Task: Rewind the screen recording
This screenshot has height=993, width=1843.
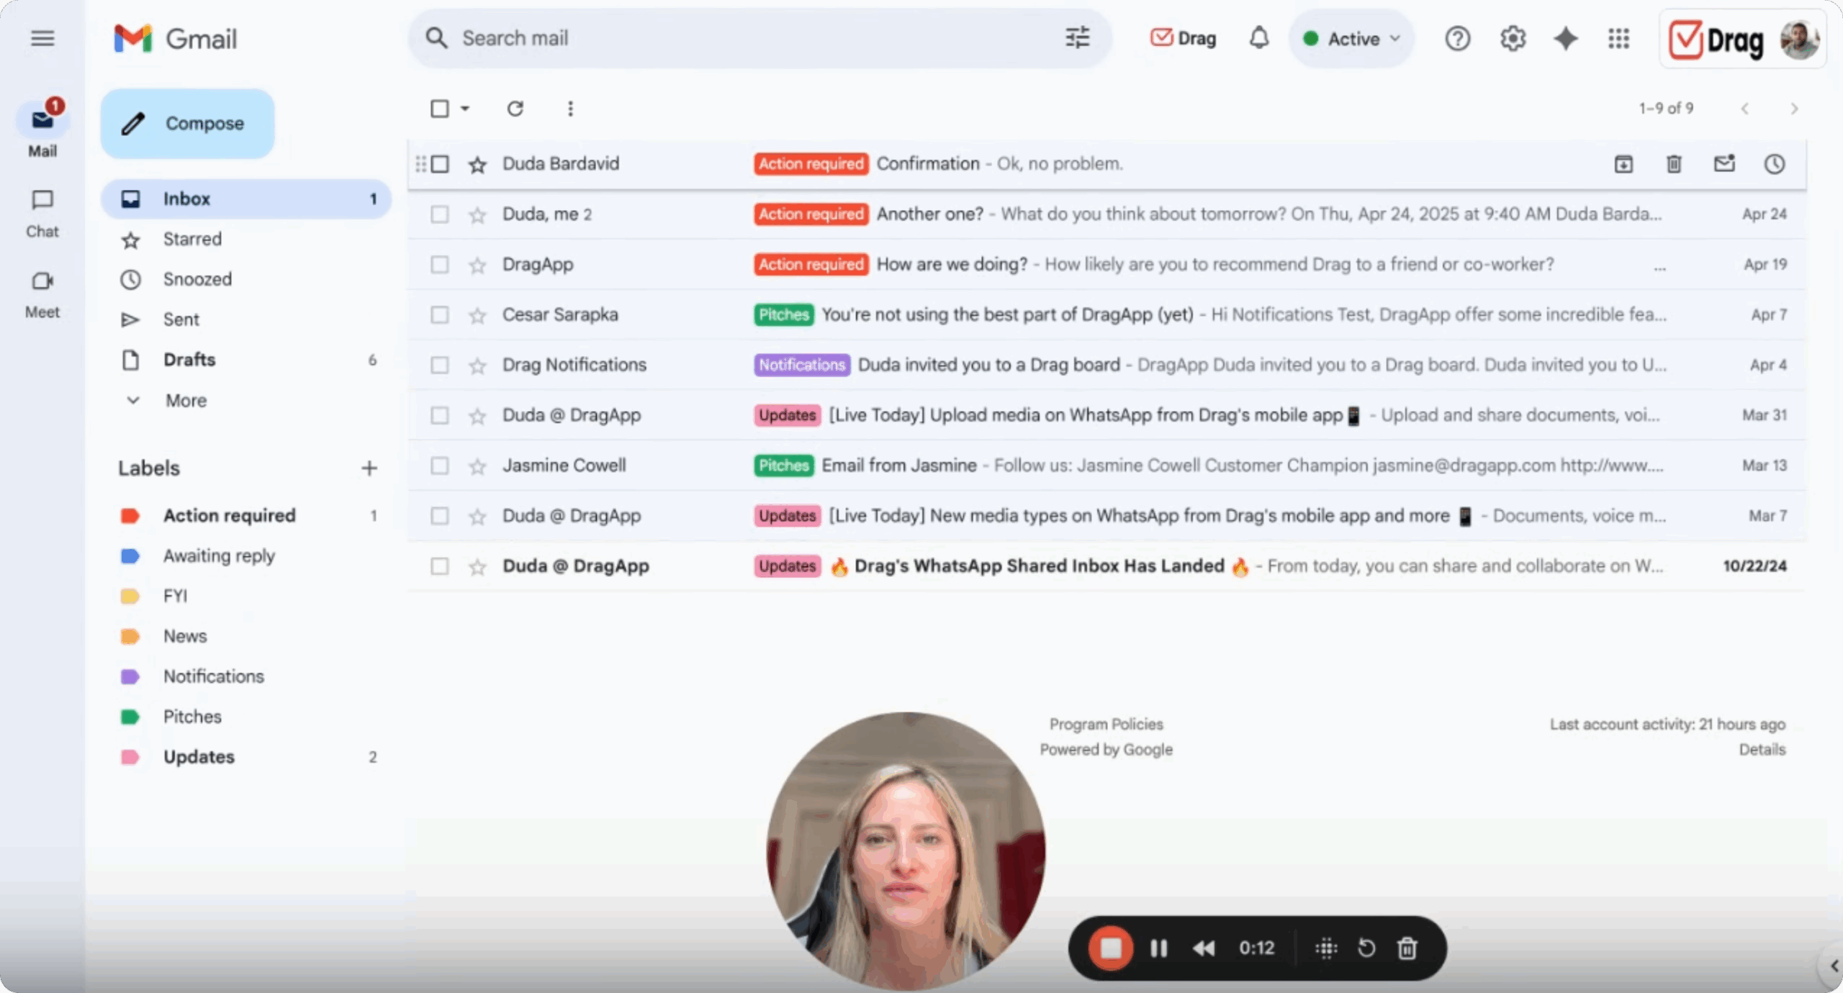Action: pyautogui.click(x=1203, y=948)
